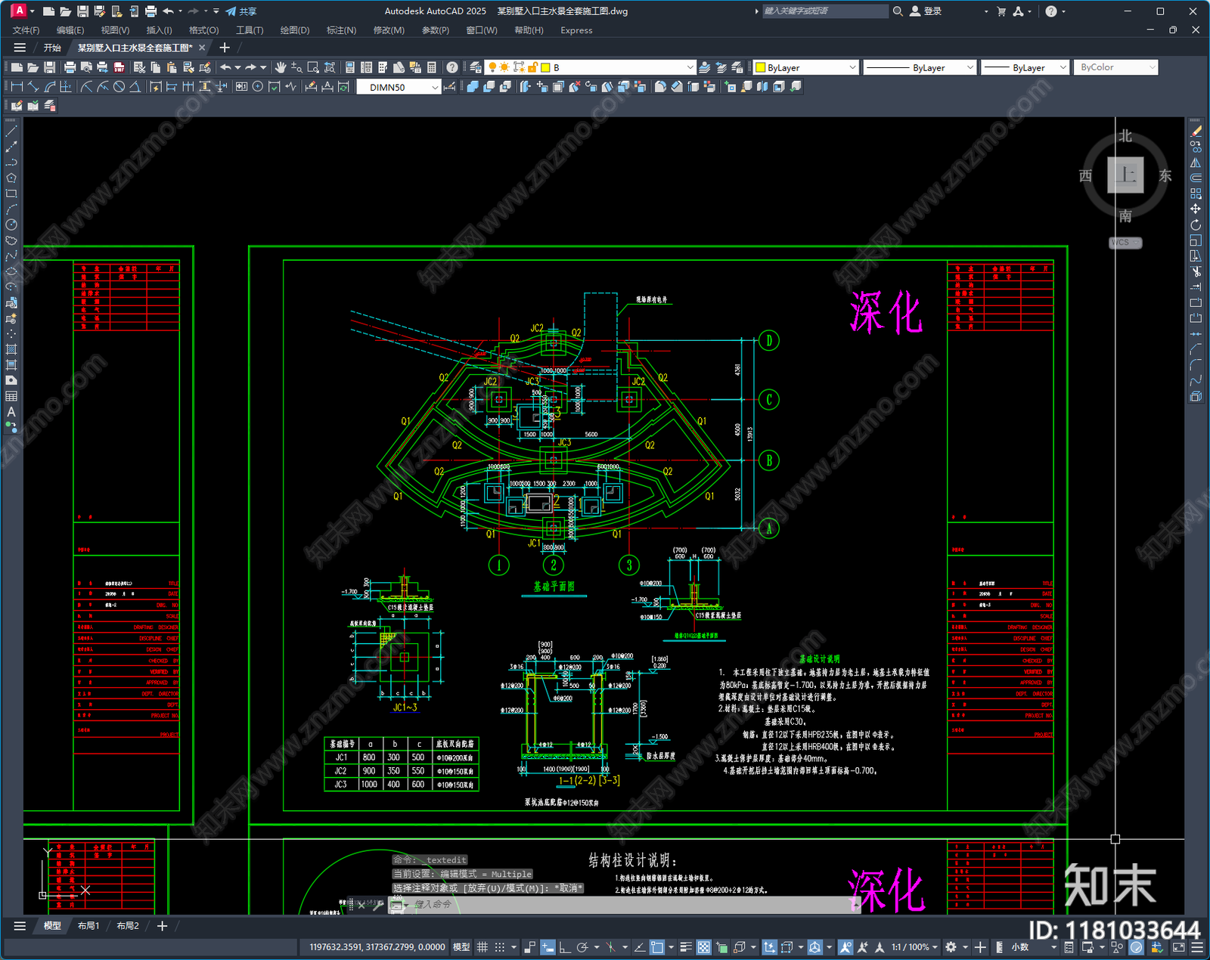Select the Circle draw tool
The image size is (1210, 960).
(11, 225)
